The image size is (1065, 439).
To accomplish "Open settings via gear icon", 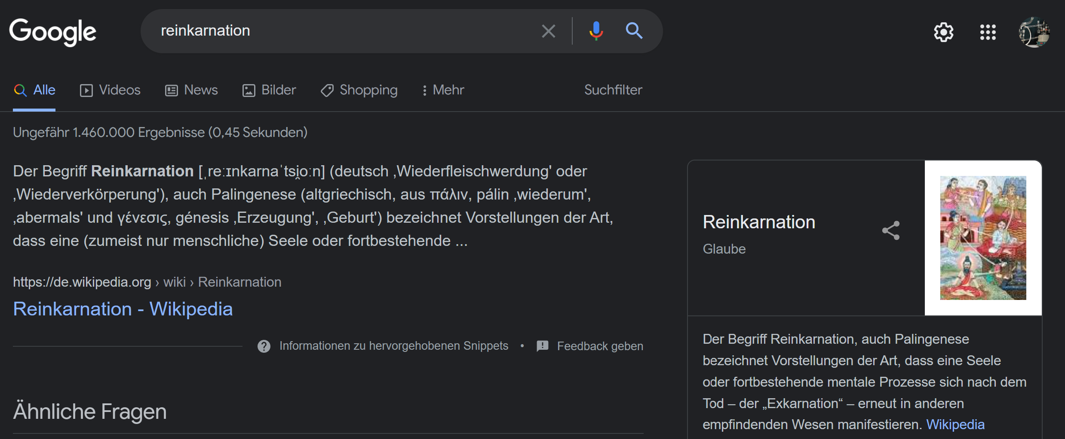I will 943,32.
